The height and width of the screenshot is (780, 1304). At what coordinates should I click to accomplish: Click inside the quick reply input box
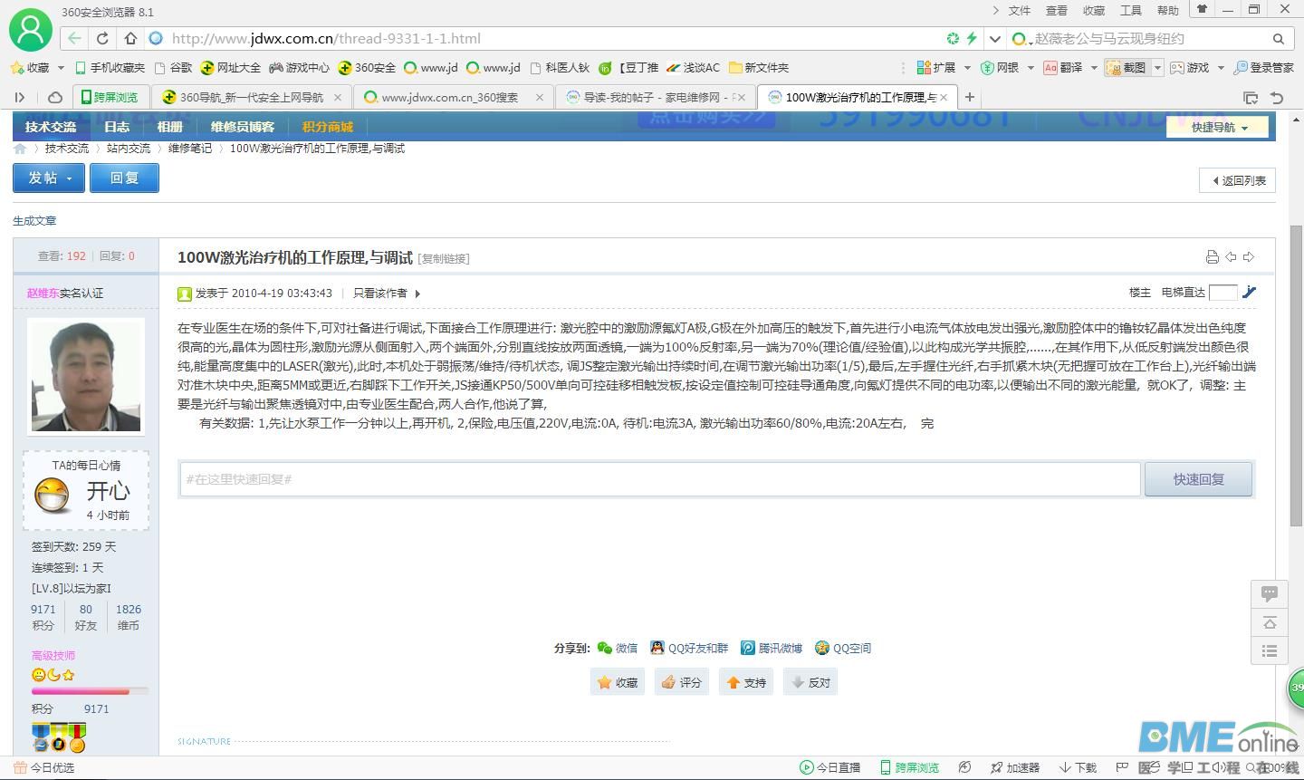pos(634,479)
